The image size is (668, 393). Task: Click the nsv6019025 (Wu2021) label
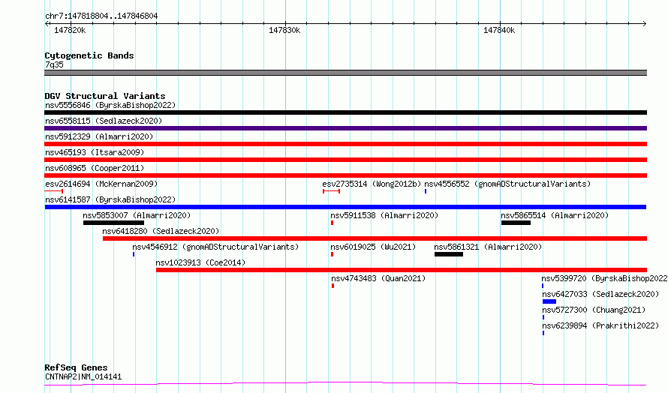[x=373, y=247]
